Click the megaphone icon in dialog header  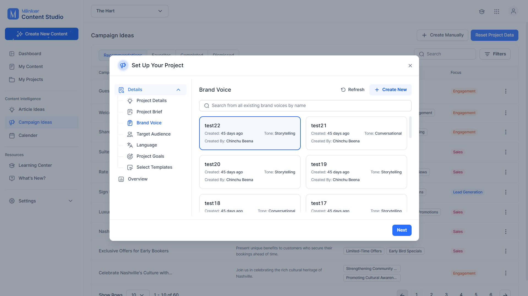[123, 65]
